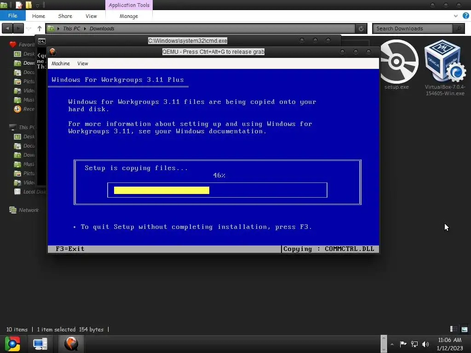This screenshot has width=471, height=353.
Task: Select Downloads under Favorites in sidebar
Action: pos(24,63)
